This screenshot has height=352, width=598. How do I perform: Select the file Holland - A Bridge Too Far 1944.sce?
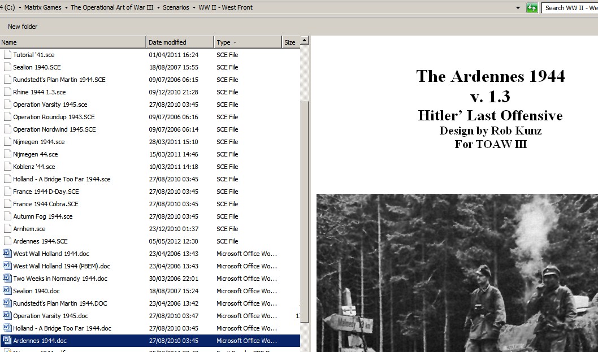pos(62,179)
